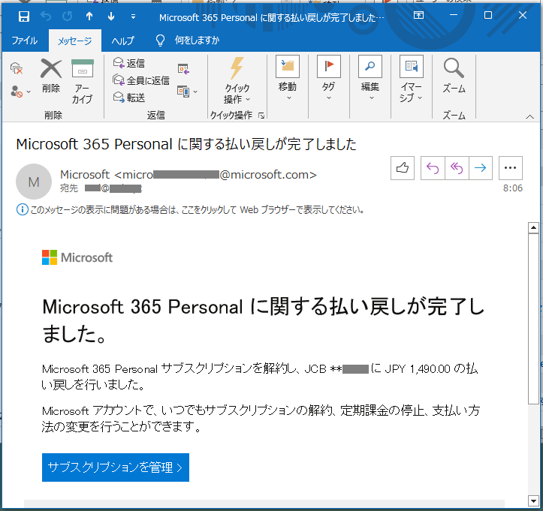The width and height of the screenshot is (543, 511).
Task: Delete the message with 削除 button
Action: 51,76
